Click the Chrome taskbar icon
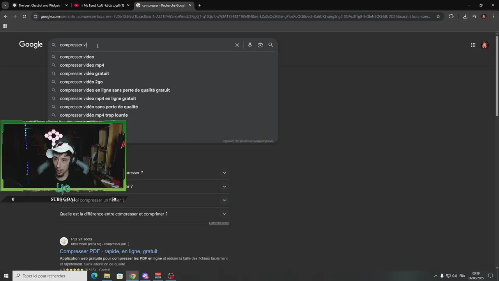The width and height of the screenshot is (499, 281). (133, 276)
